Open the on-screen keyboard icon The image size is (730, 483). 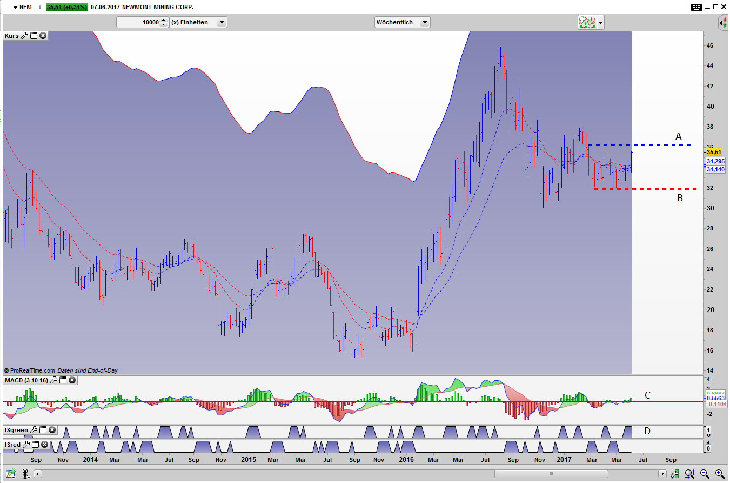coord(696,7)
